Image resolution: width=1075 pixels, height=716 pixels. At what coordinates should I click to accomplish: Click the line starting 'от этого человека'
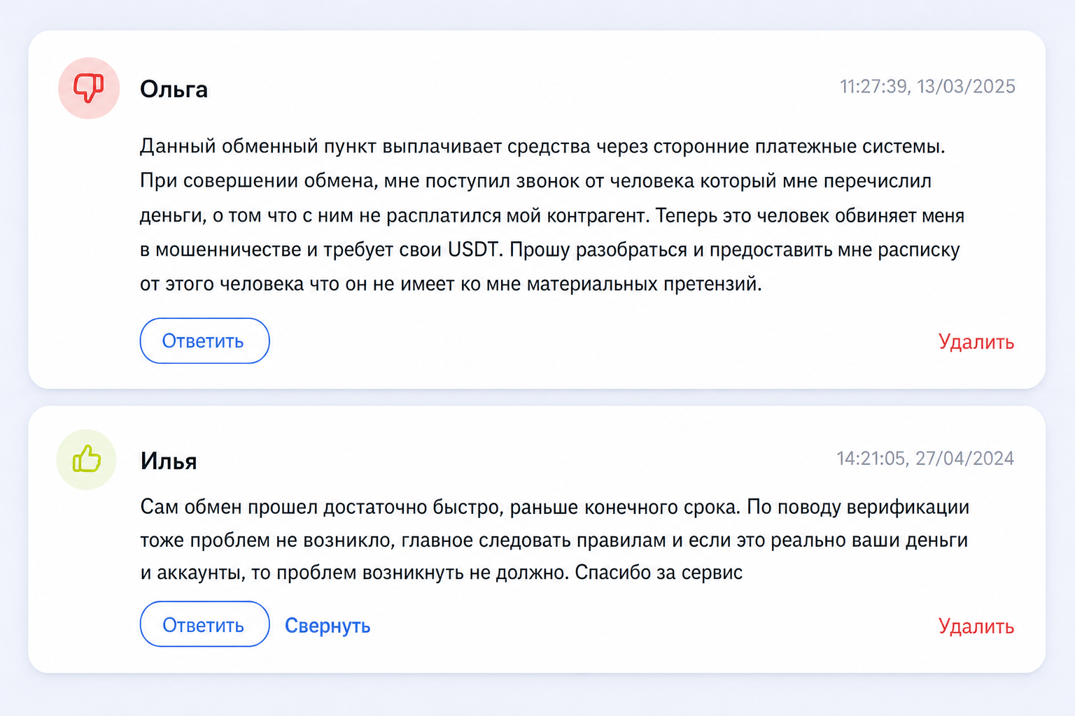tap(451, 284)
